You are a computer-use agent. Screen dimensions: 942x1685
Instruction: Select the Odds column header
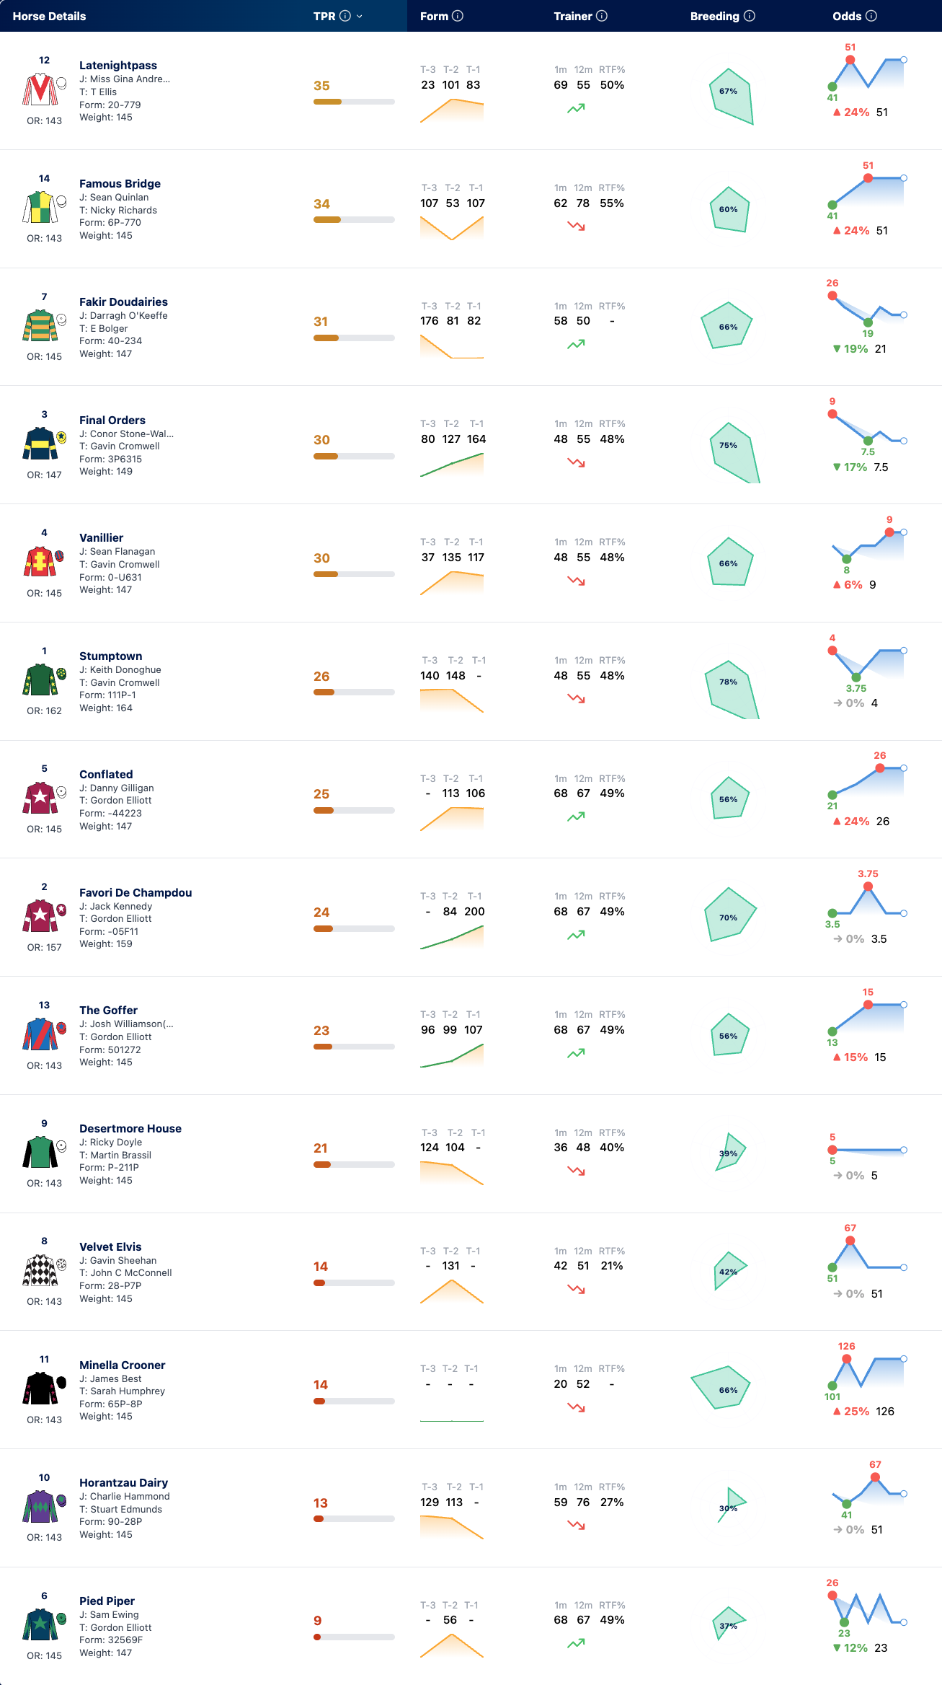coord(847,16)
